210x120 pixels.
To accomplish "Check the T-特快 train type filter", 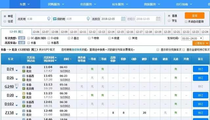I will pyautogui.click(x=89, y=38).
